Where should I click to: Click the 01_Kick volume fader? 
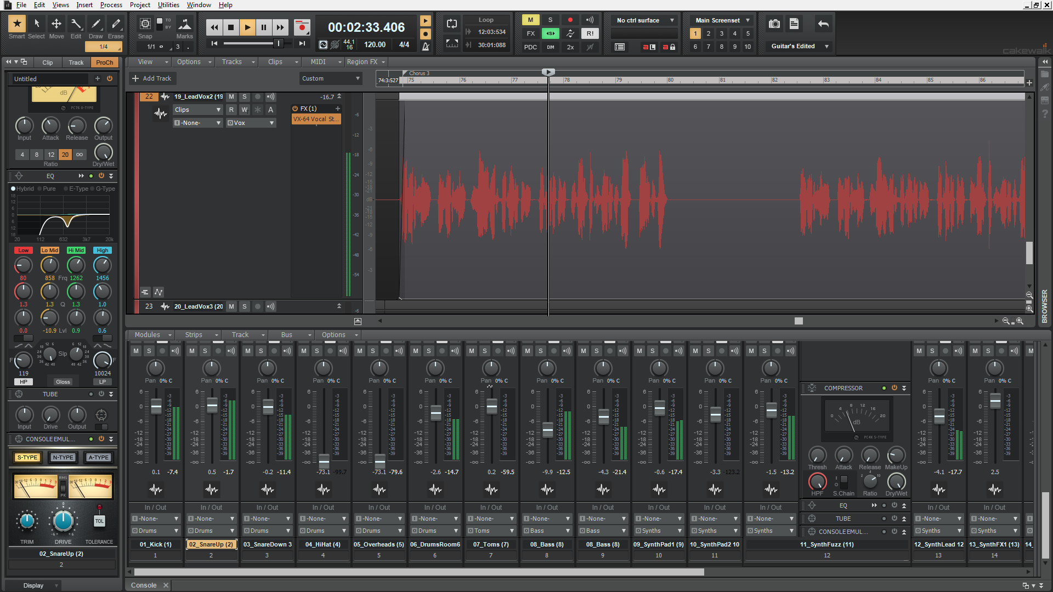pos(156,406)
